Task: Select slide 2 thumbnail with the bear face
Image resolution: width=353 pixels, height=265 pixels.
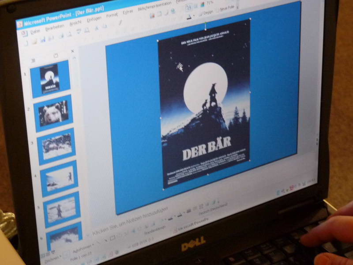Action: (x=53, y=114)
